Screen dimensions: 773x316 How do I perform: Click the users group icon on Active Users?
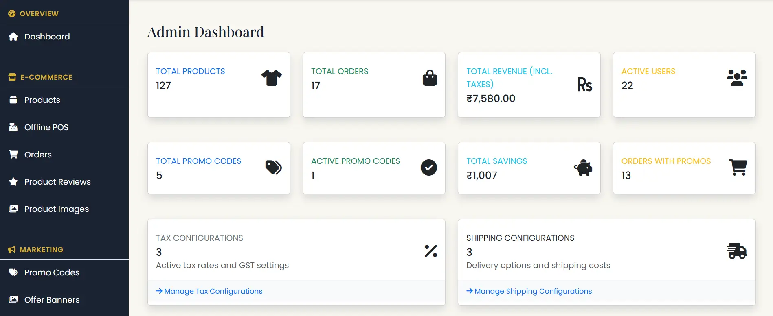[x=737, y=78]
